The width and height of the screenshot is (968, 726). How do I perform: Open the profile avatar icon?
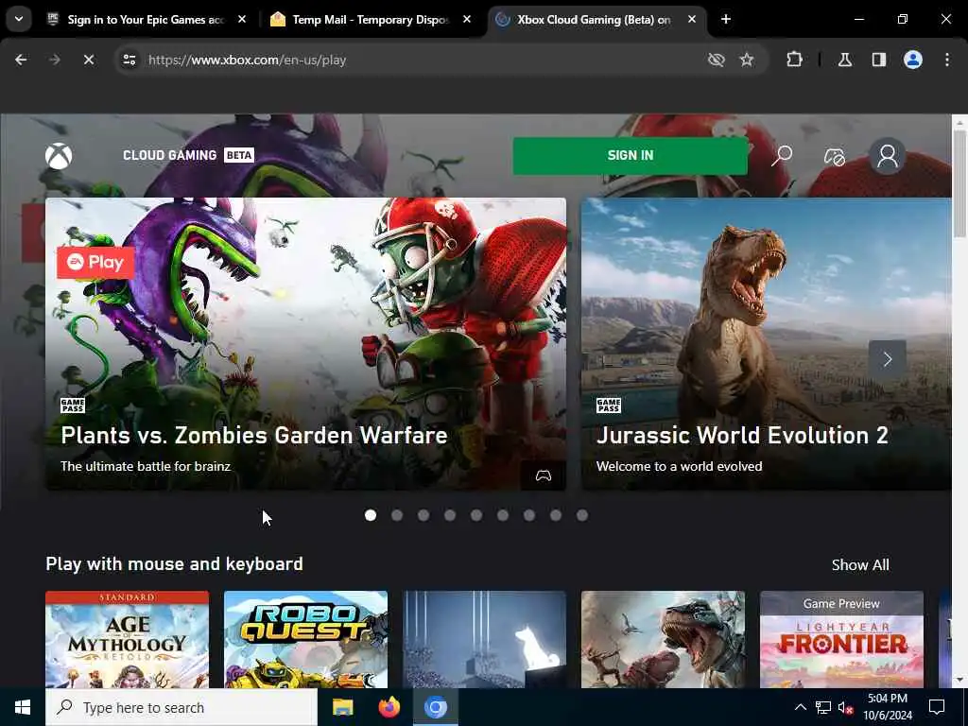pyautogui.click(x=887, y=156)
